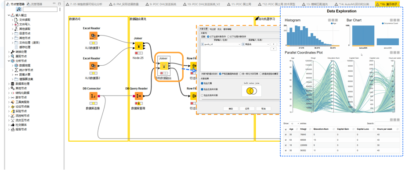Image resolution: width=409 pixels, height=178 pixels.
Task: Select the XLS数据源2 Excel Reader node
Action: 94,66
